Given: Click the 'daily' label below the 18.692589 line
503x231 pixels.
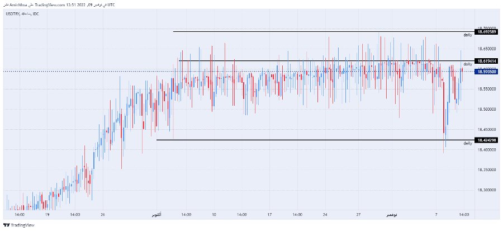Looking at the screenshot, I should pyautogui.click(x=468, y=35).
